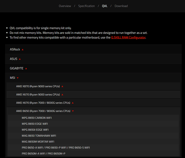Open the Overview tab
Image resolution: width=185 pixels, height=158 pixels.
pyautogui.click(x=65, y=6)
